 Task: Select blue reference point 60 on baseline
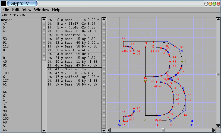pos(119,121)
